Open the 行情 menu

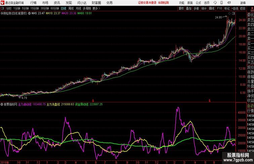tap(33, 3)
